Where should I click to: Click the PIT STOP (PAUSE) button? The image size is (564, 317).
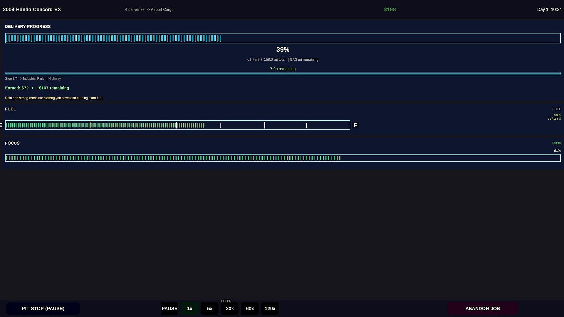point(43,308)
